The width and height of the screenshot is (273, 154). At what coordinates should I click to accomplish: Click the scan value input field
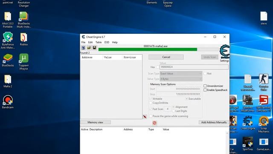click(x=194, y=67)
